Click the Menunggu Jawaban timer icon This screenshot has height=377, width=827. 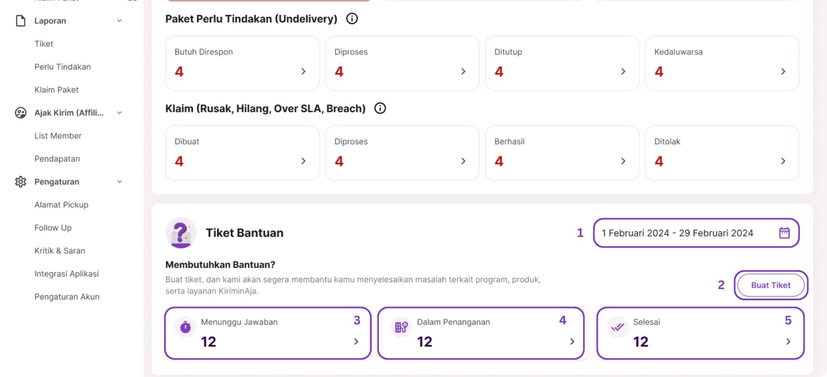tap(185, 327)
